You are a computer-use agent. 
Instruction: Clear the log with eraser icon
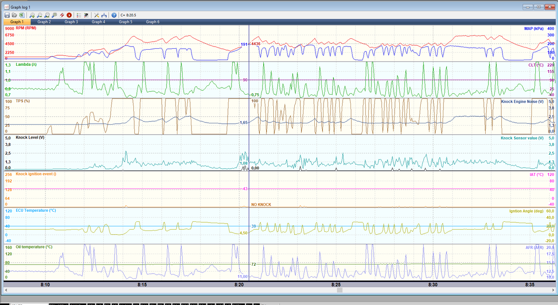pos(62,15)
